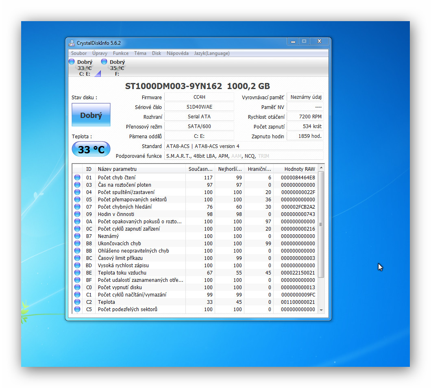This screenshot has height=388, width=431.
Task: Click the 33 °C temperature button
Action: (91, 149)
